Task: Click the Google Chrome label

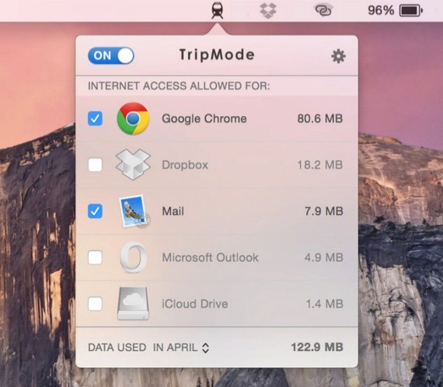Action: click(204, 118)
